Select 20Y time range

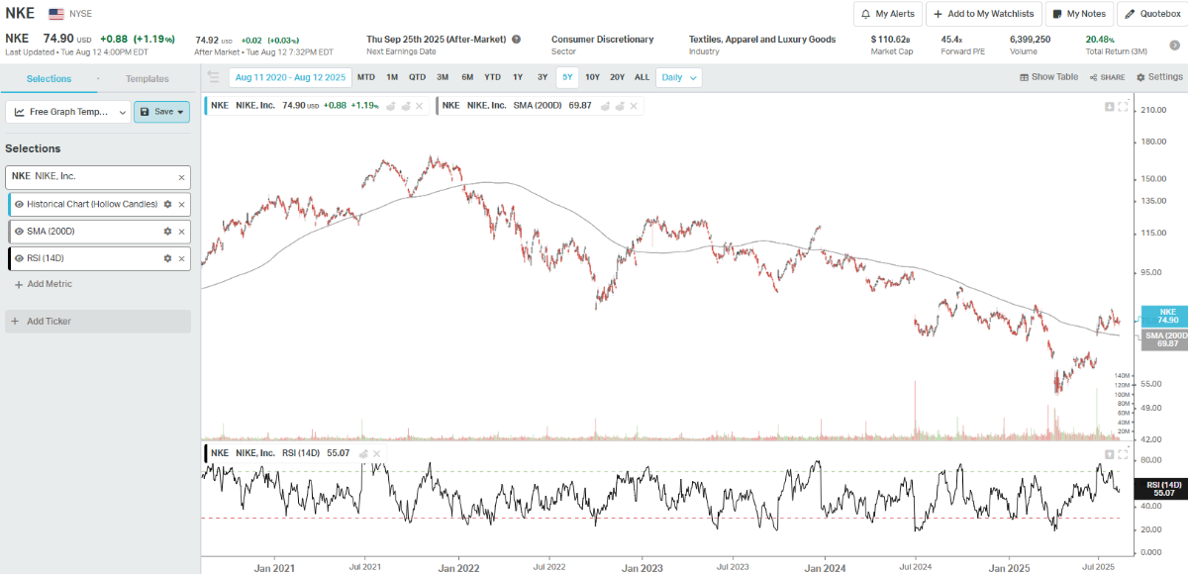coord(617,77)
